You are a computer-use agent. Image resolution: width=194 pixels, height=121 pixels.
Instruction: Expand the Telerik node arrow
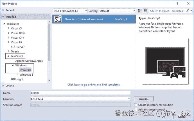[8, 51]
